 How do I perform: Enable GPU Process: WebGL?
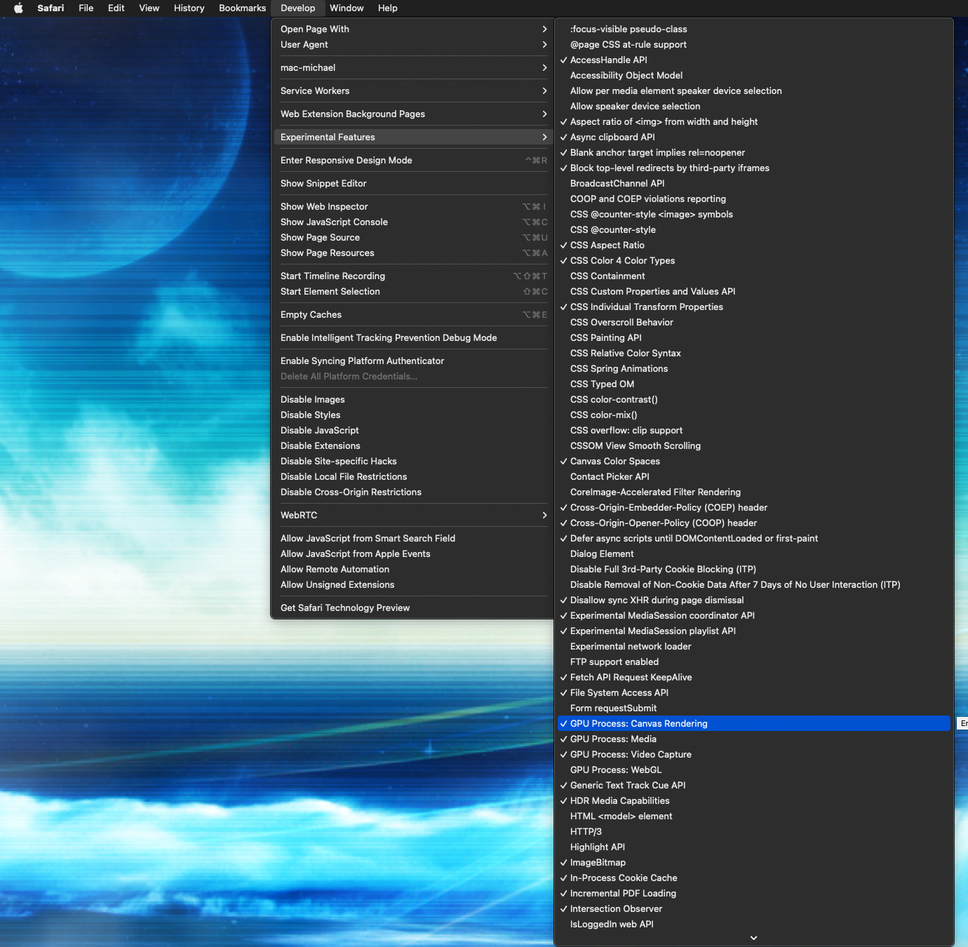754,770
